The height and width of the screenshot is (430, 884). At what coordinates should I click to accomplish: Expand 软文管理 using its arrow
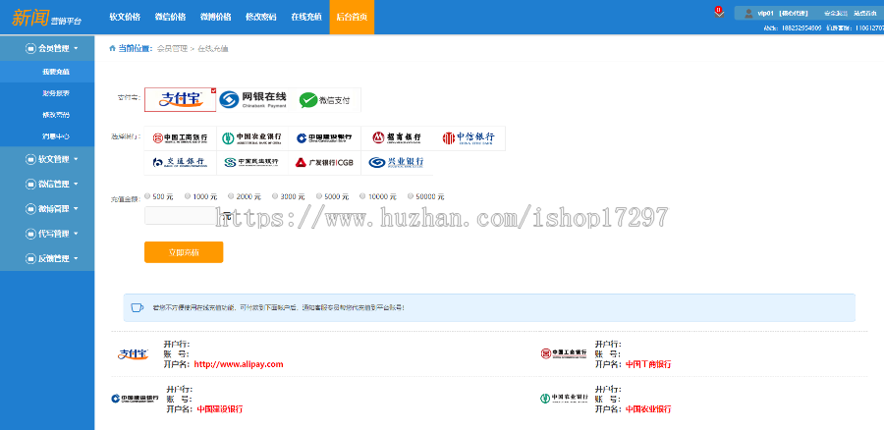76,159
